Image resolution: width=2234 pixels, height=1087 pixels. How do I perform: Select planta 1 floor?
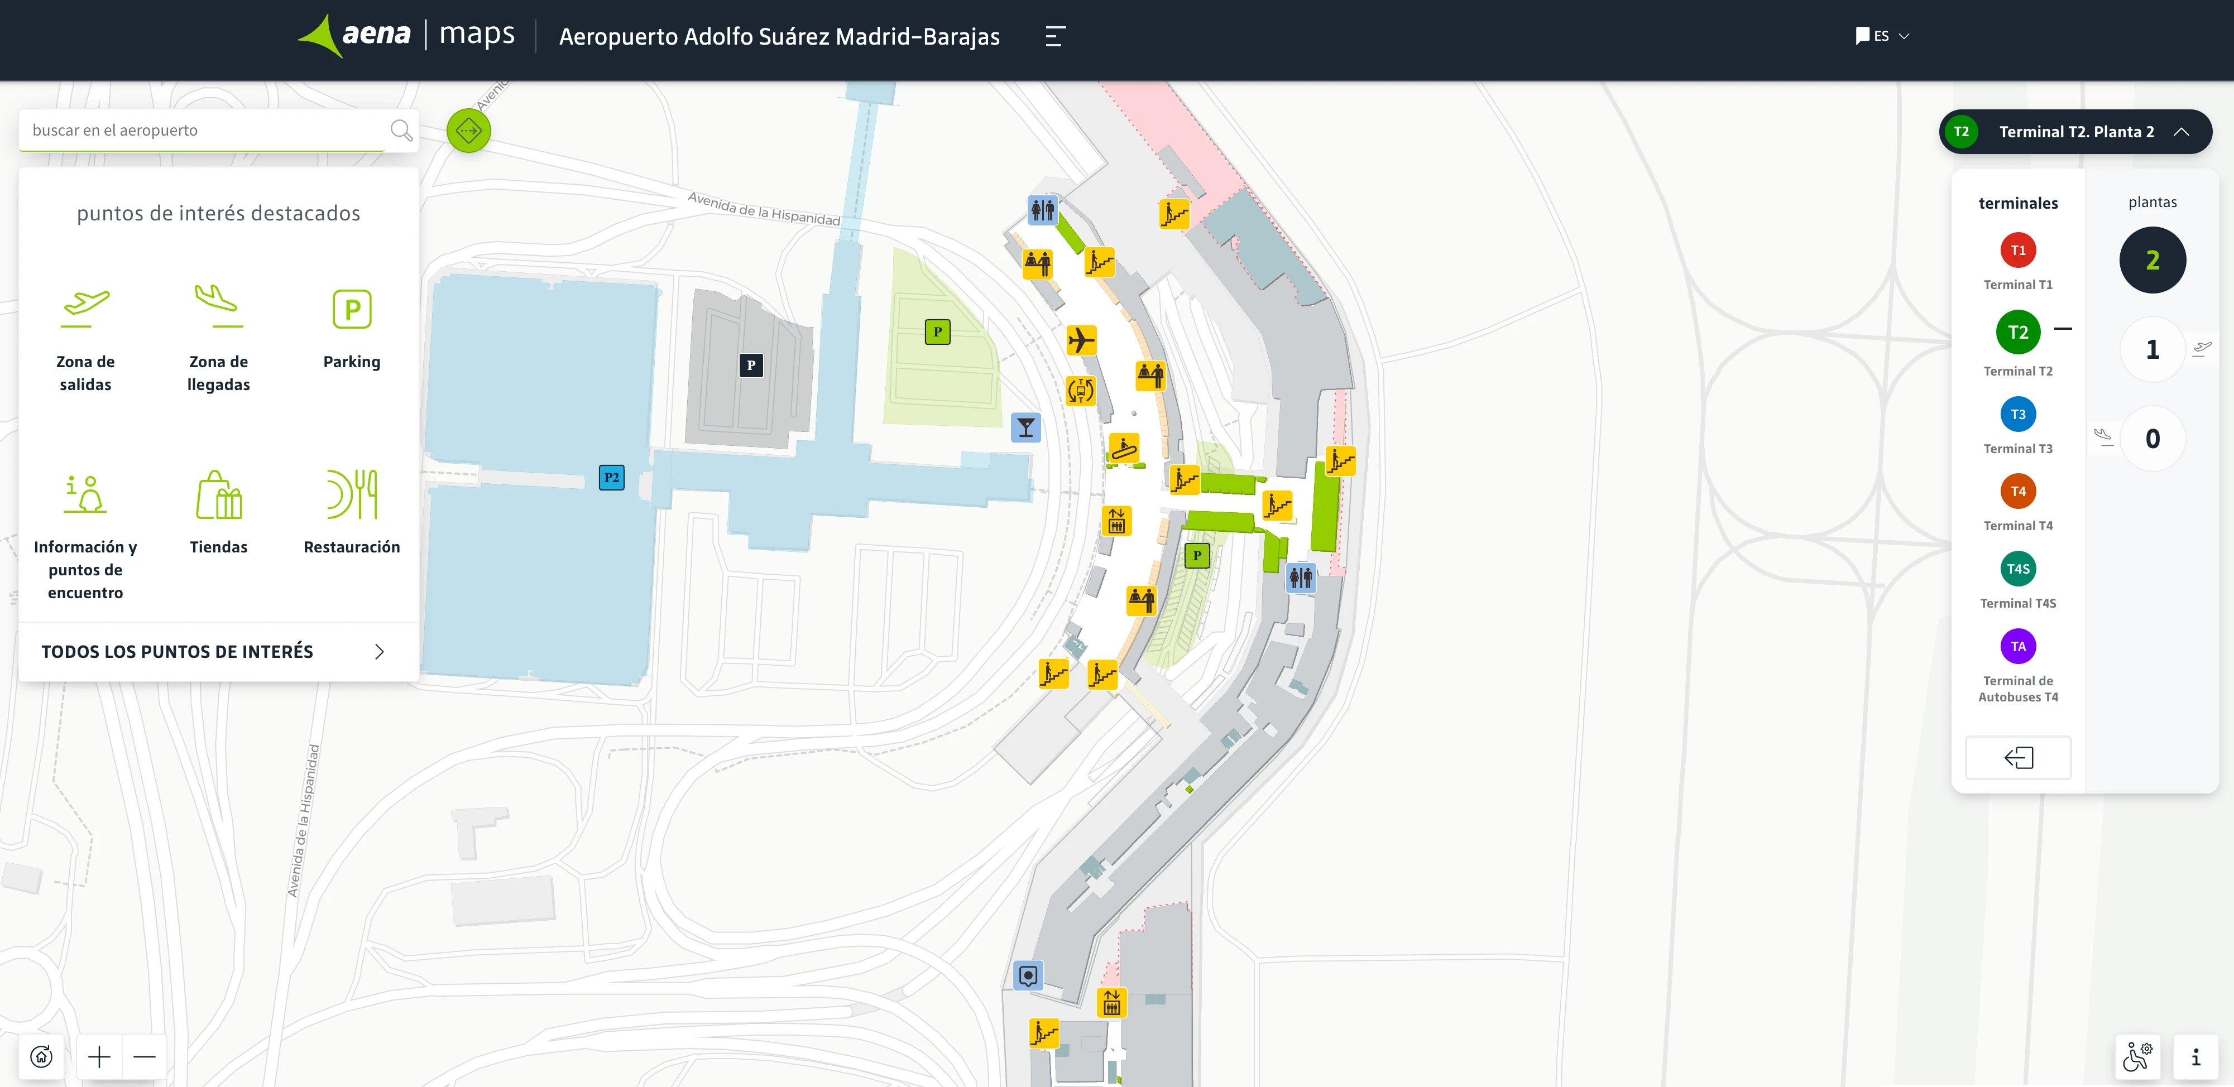2154,348
